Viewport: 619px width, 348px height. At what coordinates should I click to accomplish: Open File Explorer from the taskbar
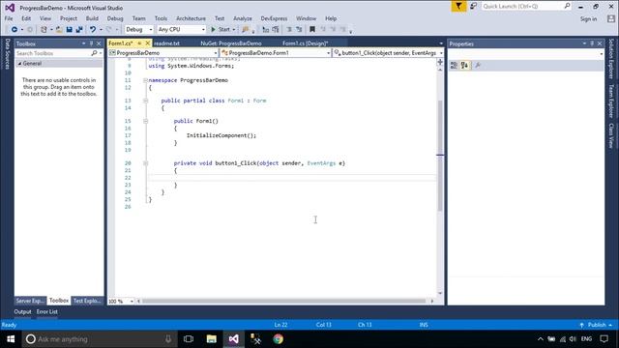(212, 339)
